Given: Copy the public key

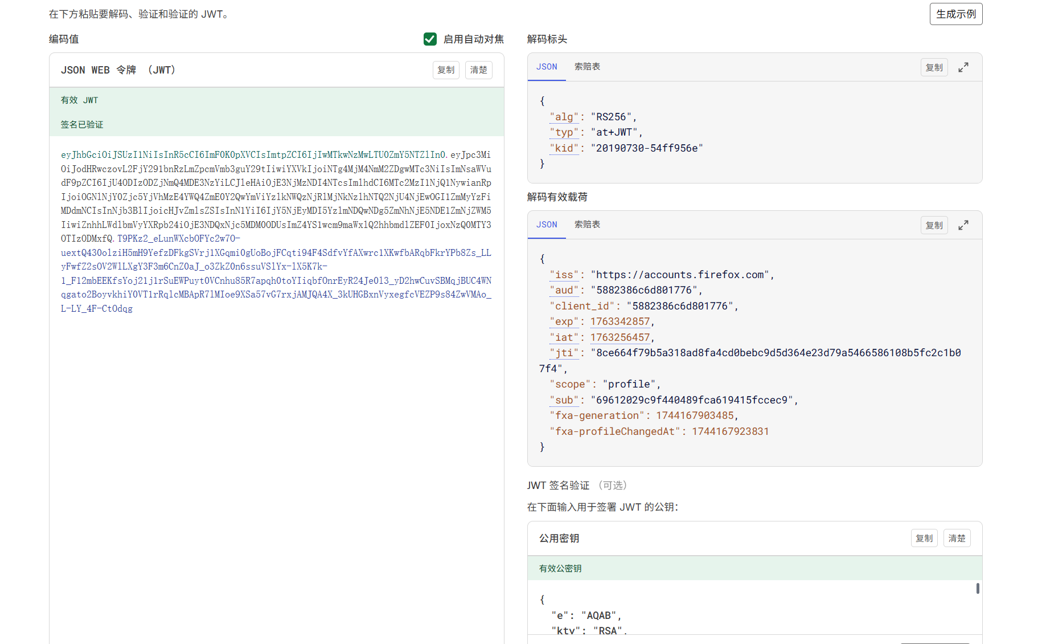Looking at the screenshot, I should 924,539.
